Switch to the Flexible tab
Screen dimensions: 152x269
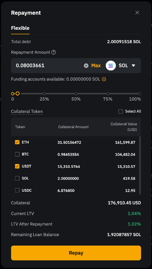coord(20,28)
